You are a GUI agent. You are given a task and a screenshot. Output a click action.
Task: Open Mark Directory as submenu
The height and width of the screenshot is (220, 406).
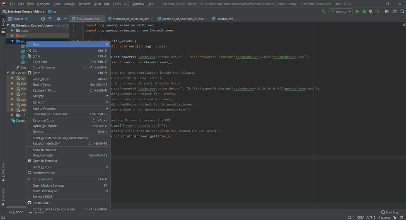68,191
